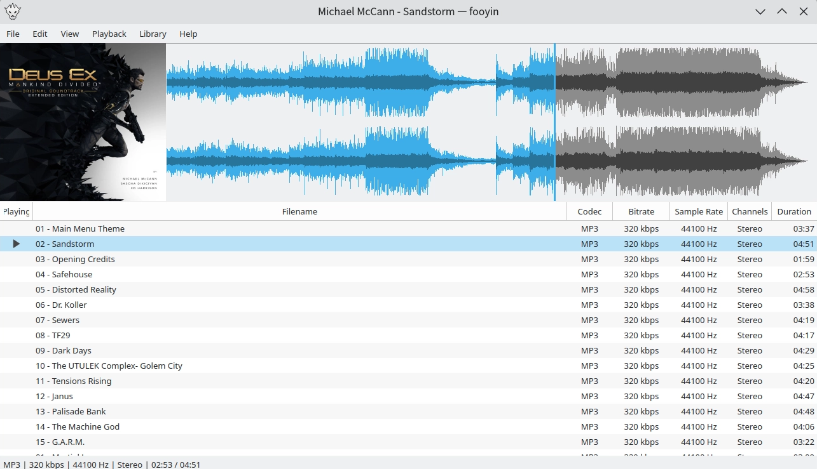The width and height of the screenshot is (817, 469).
Task: Click the playing indicator arrow beside Sandstorm
Action: 17,244
